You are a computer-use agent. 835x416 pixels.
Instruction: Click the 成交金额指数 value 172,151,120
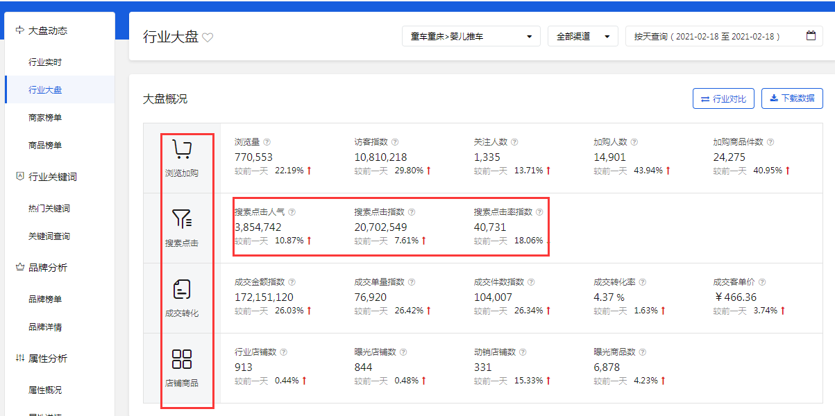(263, 297)
